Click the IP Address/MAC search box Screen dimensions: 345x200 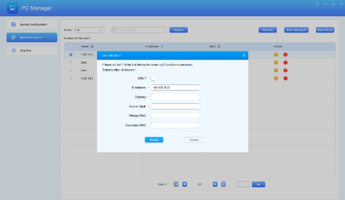pyautogui.click(x=139, y=30)
